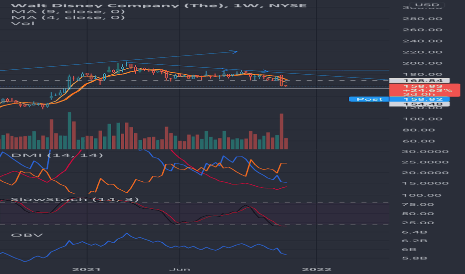Click the tallest red volume bar near chart end
This screenshot has width=465, height=274.
click(281, 131)
